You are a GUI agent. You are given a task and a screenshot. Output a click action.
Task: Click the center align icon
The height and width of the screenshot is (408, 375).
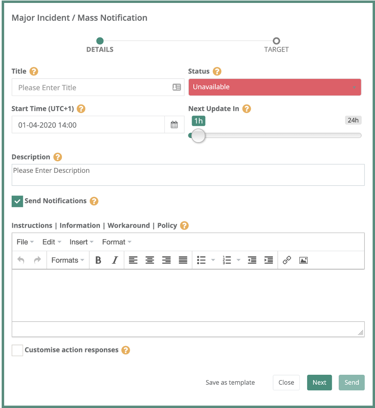(150, 261)
